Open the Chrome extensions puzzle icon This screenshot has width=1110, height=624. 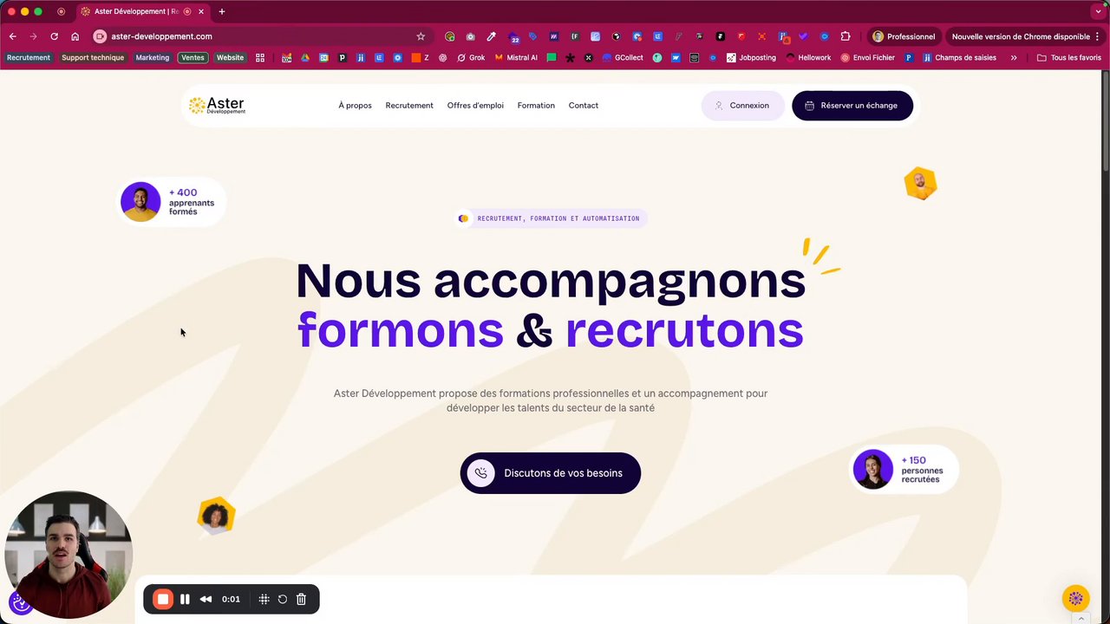point(846,36)
